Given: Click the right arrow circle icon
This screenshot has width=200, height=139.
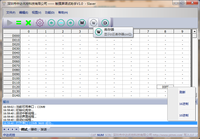Looking at the screenshot, I should 71,23.
